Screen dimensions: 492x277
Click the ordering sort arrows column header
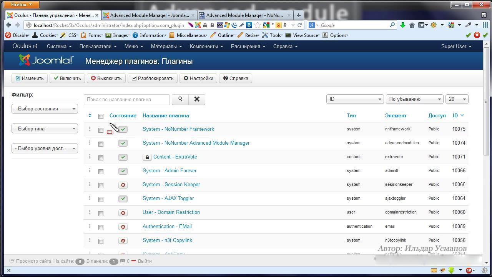(x=90, y=115)
